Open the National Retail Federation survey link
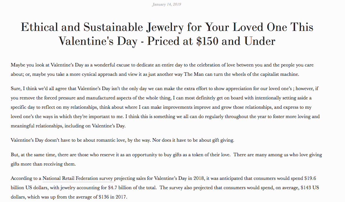345x202 pixels. pos(77,178)
